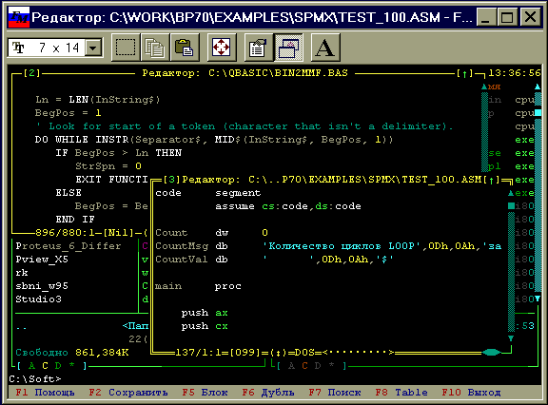Click the DOS encoding indicator in ASM status line
548x405 pixels.
(304, 353)
